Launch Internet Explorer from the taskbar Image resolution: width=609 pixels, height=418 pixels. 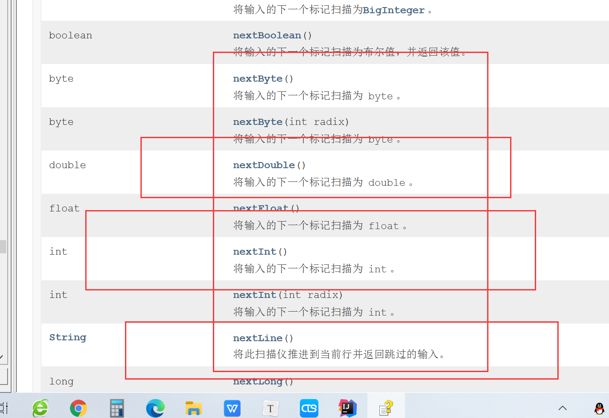point(40,407)
